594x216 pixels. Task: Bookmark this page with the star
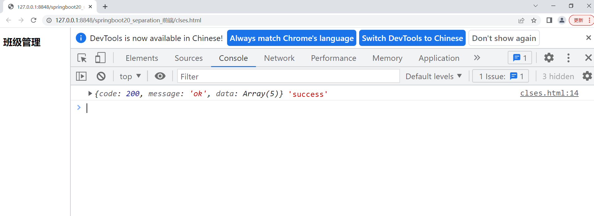pyautogui.click(x=534, y=20)
